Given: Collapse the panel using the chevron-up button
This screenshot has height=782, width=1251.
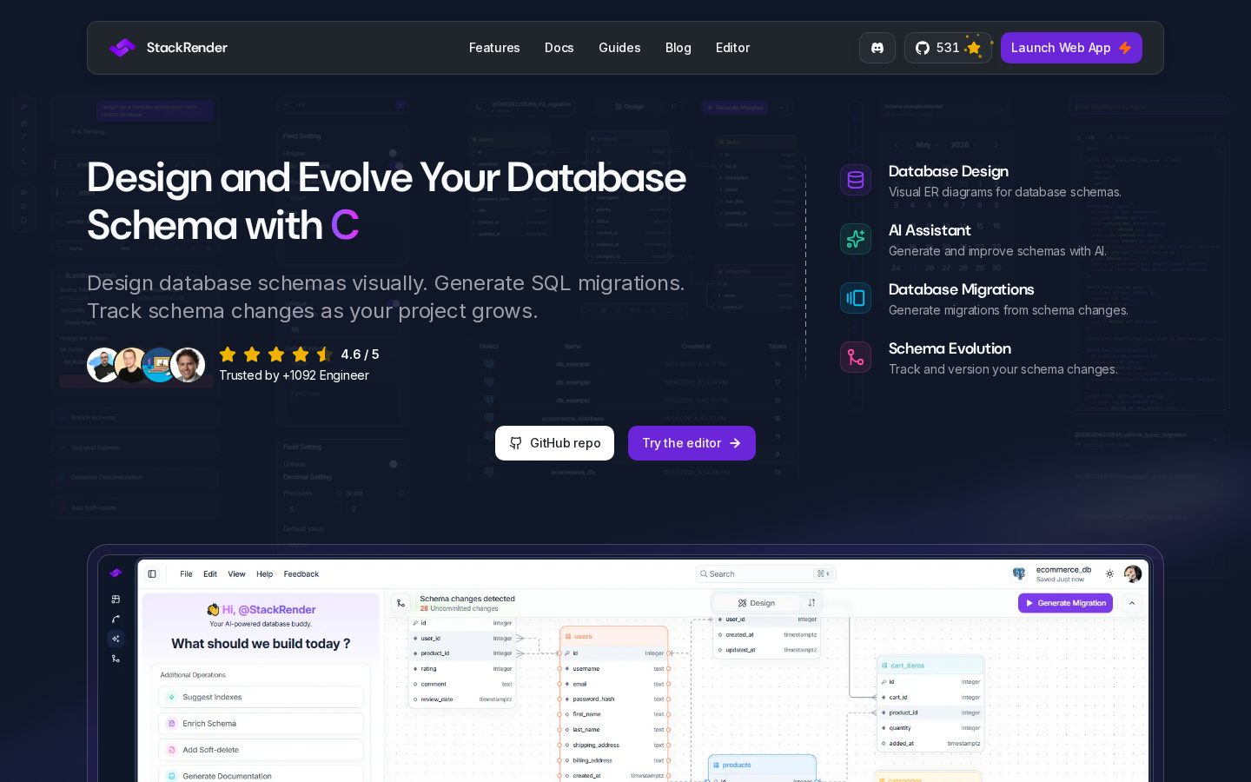Looking at the screenshot, I should (1132, 603).
